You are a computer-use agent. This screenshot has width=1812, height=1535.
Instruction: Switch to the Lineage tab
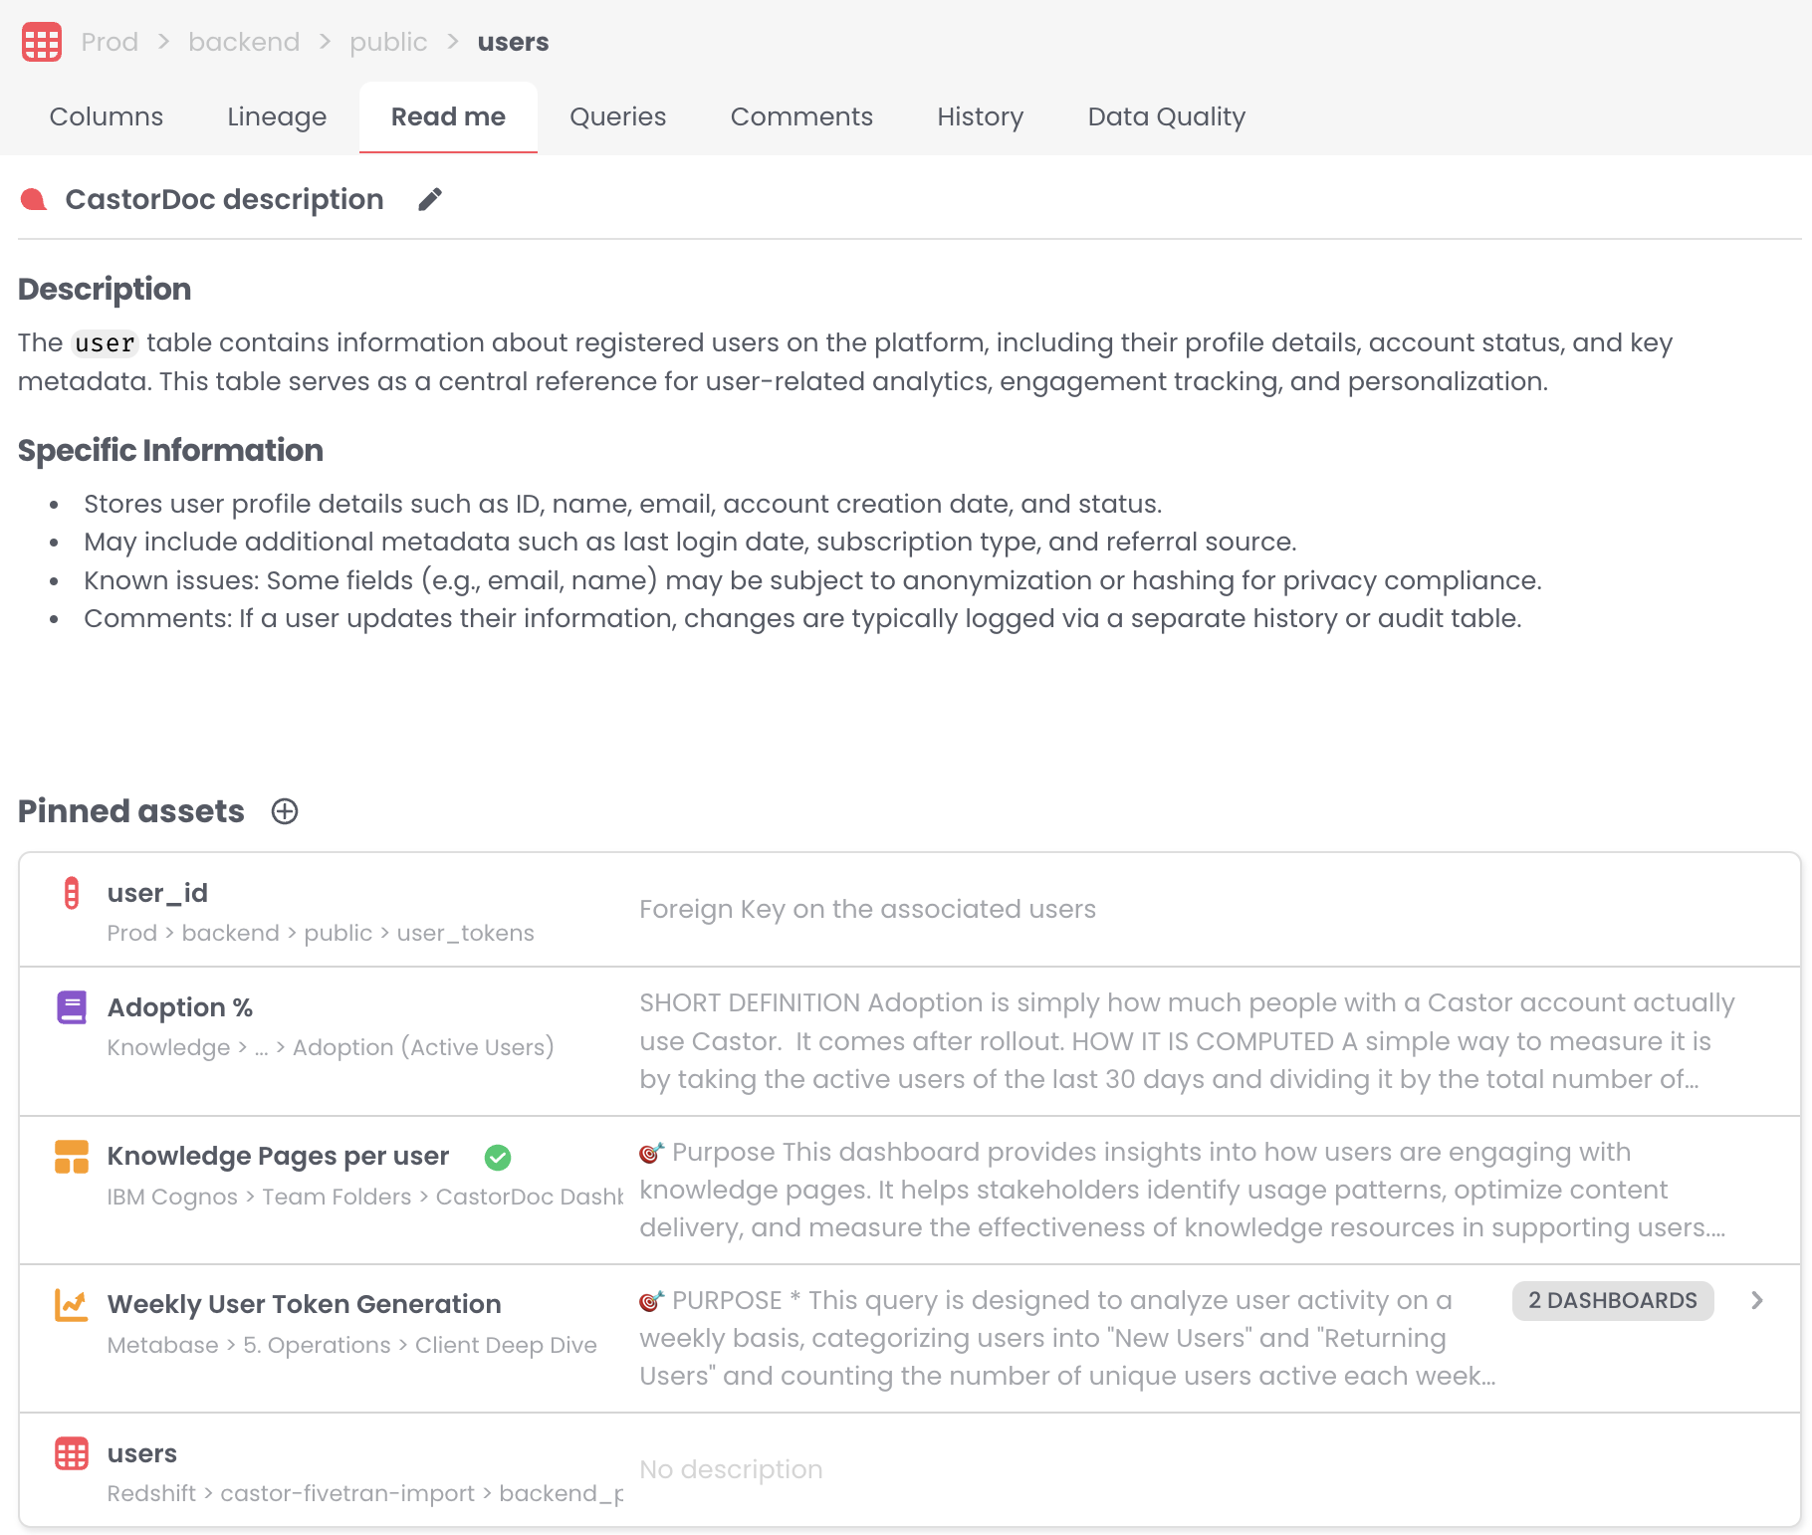click(x=277, y=117)
